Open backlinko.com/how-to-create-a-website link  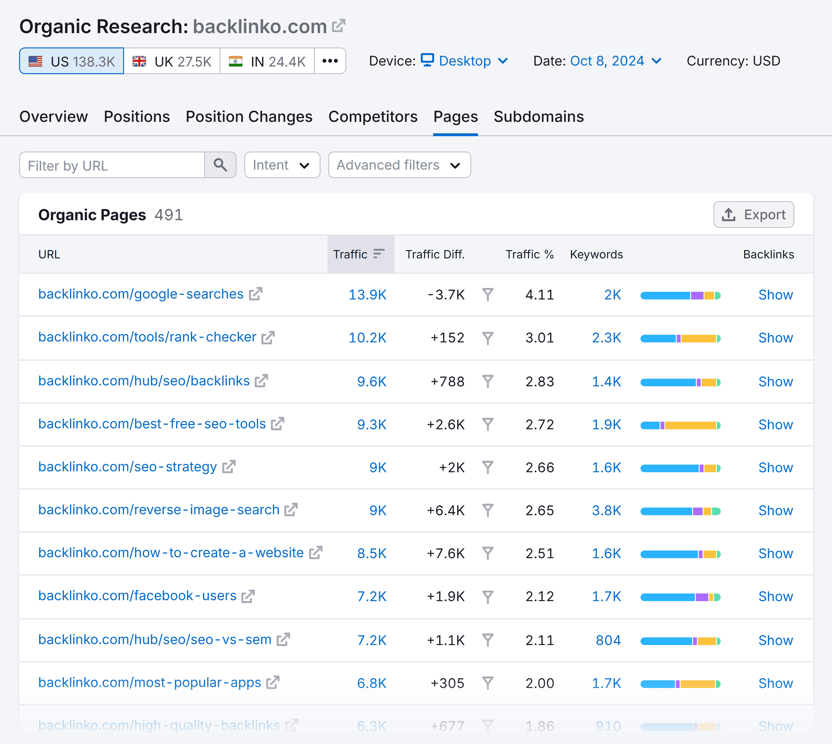click(x=171, y=553)
